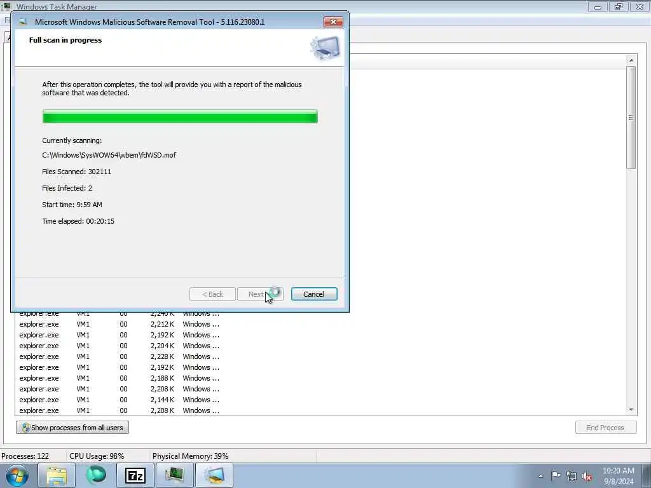Click the disabled Back button

point(212,294)
